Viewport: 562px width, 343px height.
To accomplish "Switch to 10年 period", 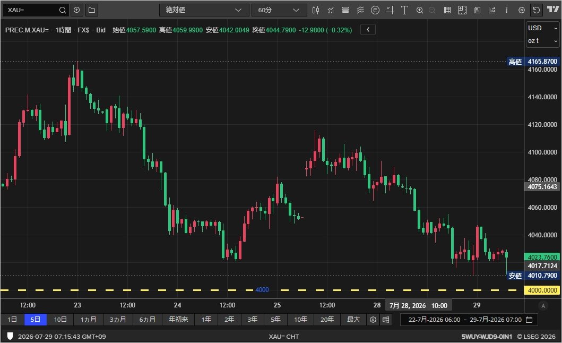I will [300, 319].
